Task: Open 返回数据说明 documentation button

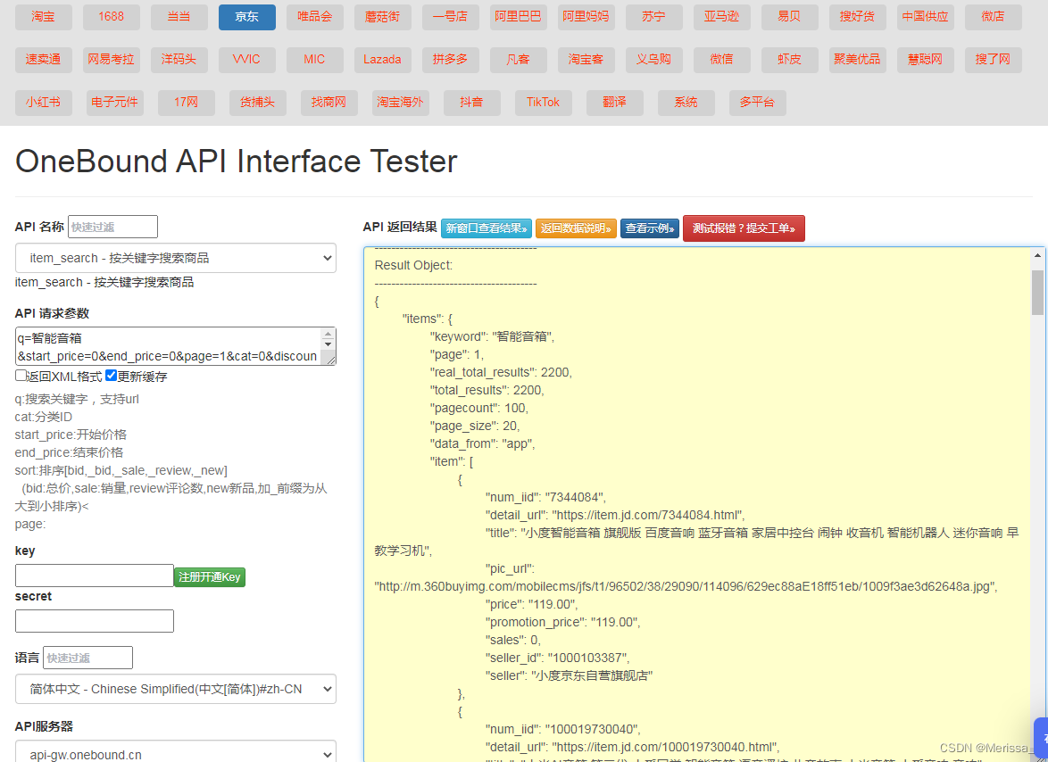Action: [576, 228]
